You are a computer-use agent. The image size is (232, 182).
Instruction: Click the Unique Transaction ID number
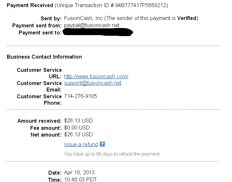point(141,5)
